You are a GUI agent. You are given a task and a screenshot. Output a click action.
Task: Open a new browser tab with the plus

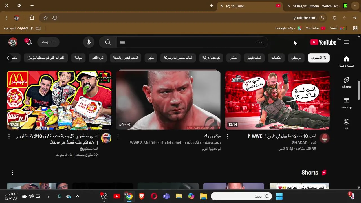pyautogui.click(x=212, y=6)
